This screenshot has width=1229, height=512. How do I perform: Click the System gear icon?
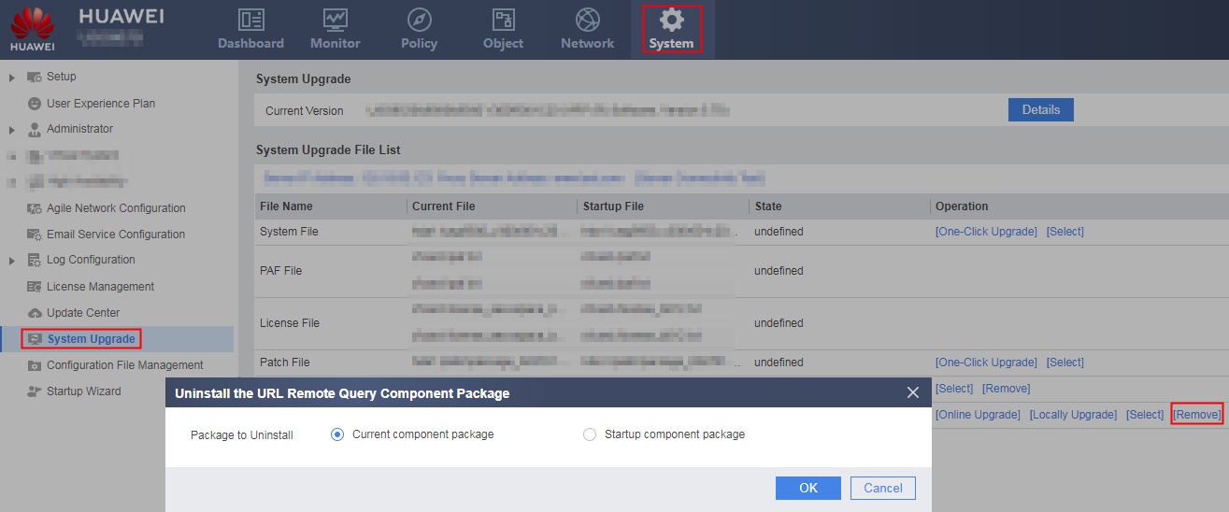pos(671,20)
